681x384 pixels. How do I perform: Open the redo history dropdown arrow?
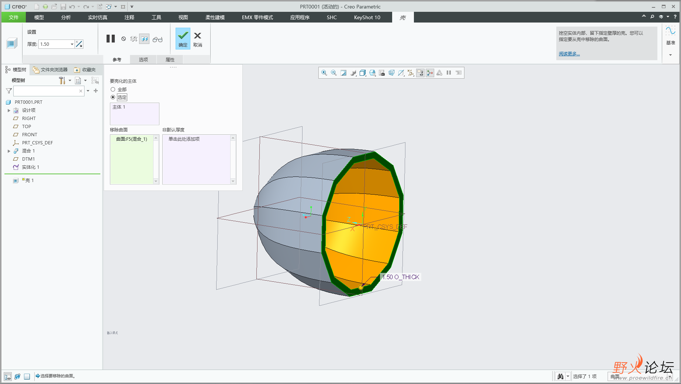point(93,7)
